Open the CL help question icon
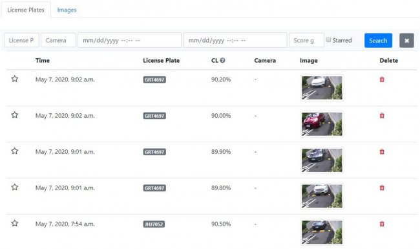The height and width of the screenshot is (249, 420). click(222, 60)
